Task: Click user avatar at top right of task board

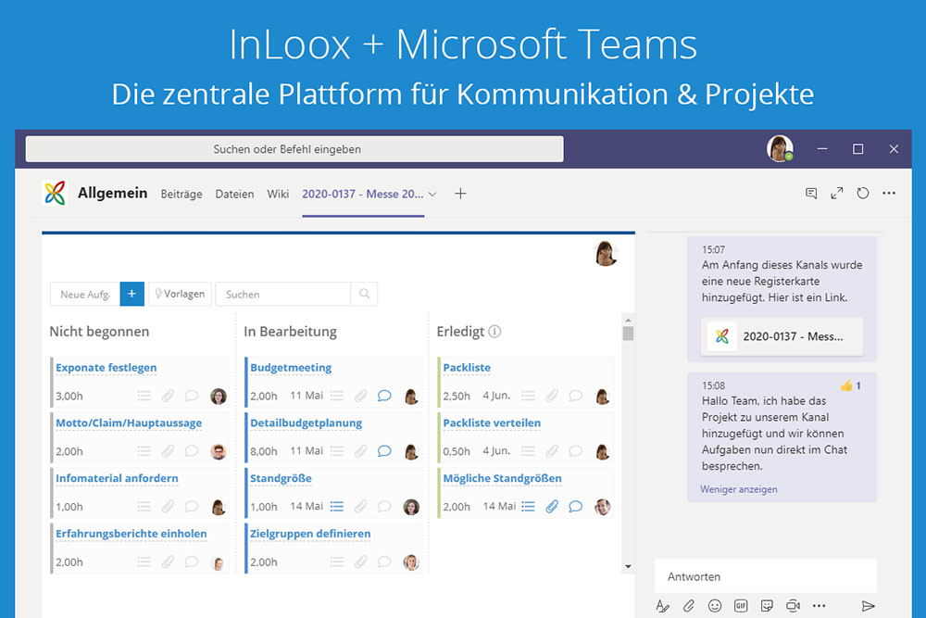Action: pos(605,254)
